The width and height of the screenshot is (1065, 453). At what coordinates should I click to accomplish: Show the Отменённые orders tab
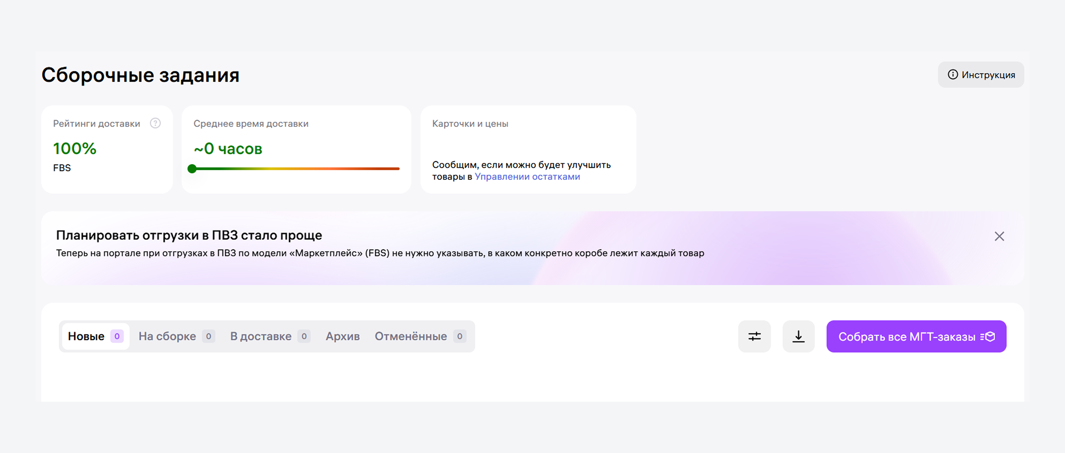[x=411, y=336]
